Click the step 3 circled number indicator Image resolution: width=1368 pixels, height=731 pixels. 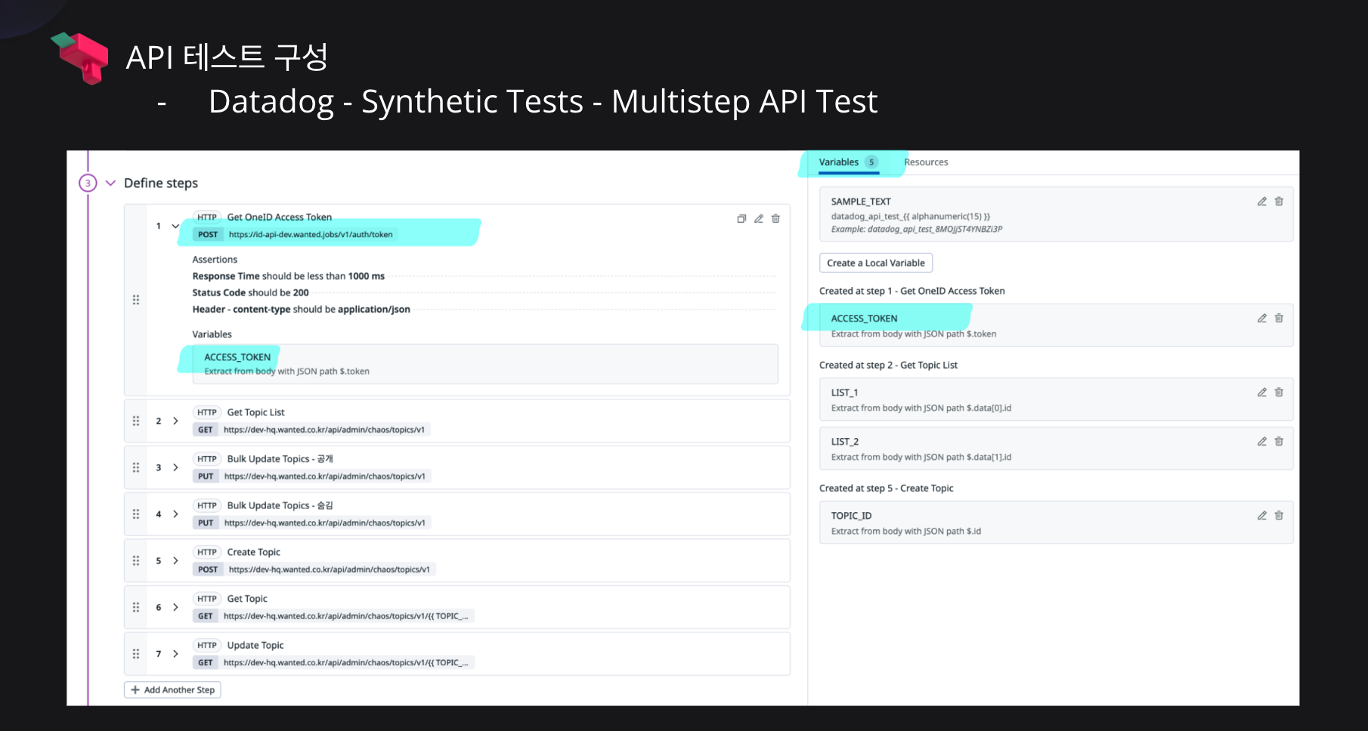(x=88, y=184)
